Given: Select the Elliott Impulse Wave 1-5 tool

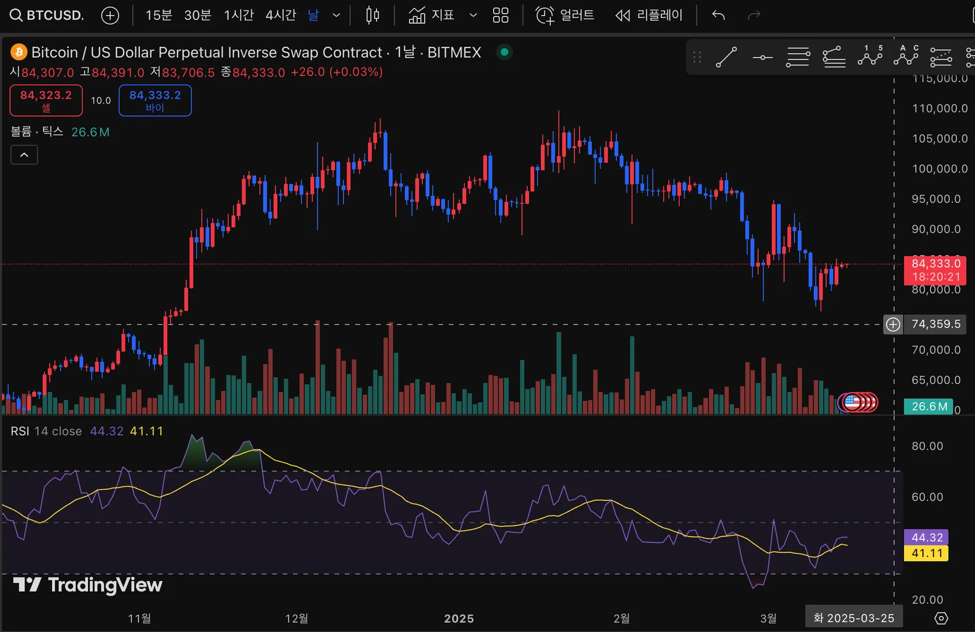Looking at the screenshot, I should click(870, 56).
